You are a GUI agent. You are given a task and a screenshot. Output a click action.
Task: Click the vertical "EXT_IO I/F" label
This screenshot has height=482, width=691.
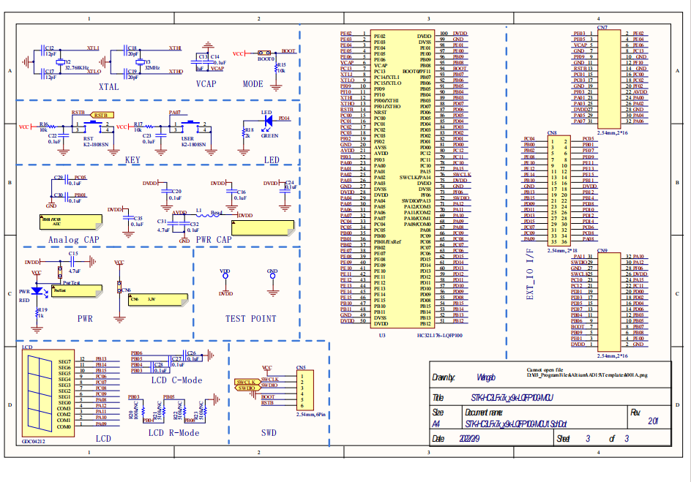point(530,274)
